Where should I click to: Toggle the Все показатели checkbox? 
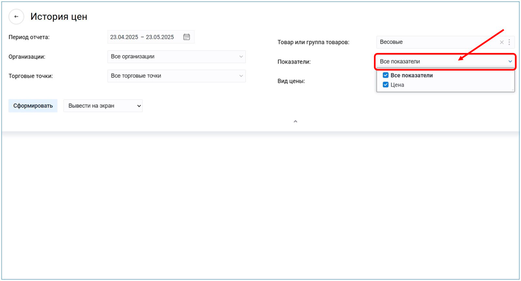point(386,75)
